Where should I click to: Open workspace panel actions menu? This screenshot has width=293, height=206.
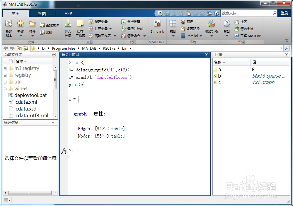pos(287,55)
